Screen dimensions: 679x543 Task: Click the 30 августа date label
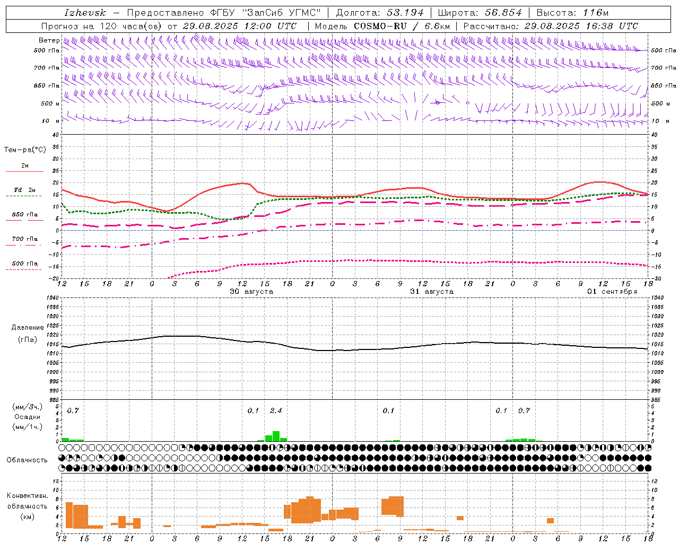click(x=251, y=292)
